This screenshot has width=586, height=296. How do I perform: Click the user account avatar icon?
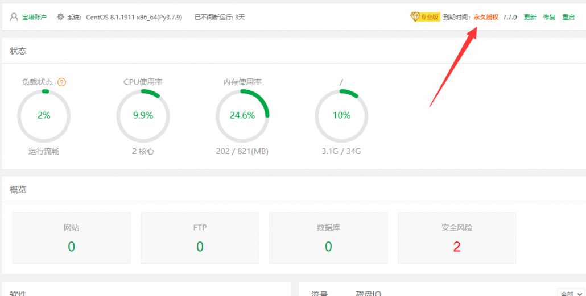click(x=14, y=17)
